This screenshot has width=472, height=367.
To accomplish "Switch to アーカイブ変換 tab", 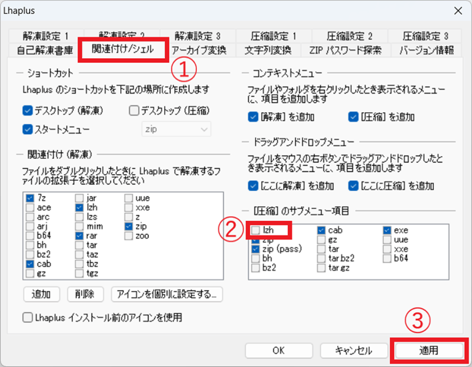I will pos(199,50).
